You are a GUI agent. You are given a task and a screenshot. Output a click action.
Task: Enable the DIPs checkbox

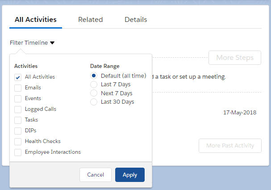pyautogui.click(x=18, y=131)
